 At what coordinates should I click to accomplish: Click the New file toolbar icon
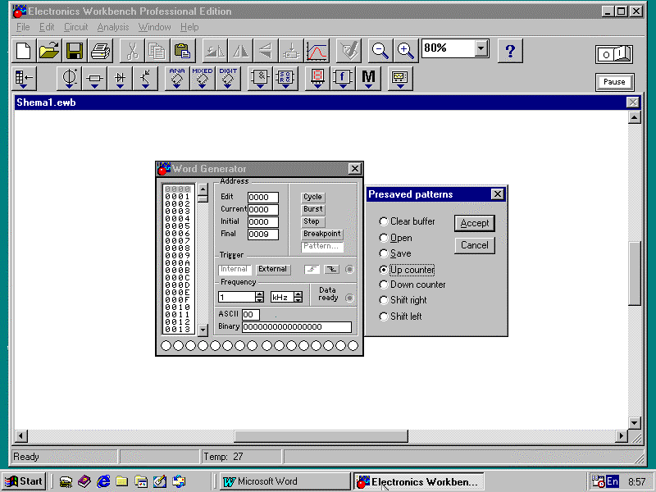[24, 51]
